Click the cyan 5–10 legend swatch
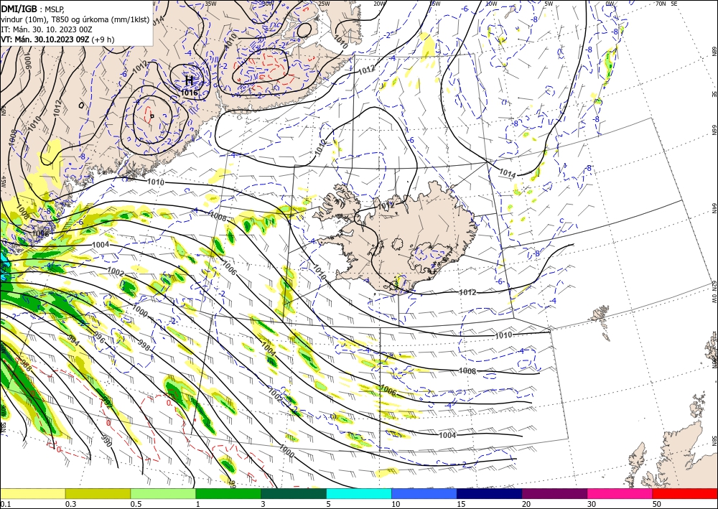718x509 pixels. tap(359, 493)
